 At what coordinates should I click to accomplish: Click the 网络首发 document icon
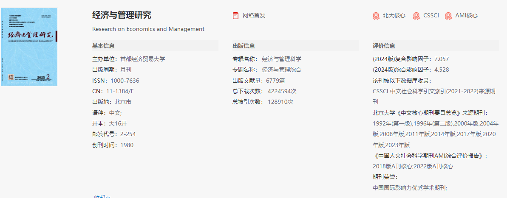point(236,16)
